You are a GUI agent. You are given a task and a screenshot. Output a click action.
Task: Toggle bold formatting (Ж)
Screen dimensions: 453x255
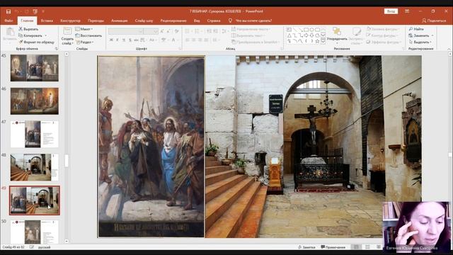coord(111,40)
